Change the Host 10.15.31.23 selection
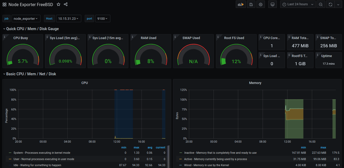344x168 pixels. point(68,18)
